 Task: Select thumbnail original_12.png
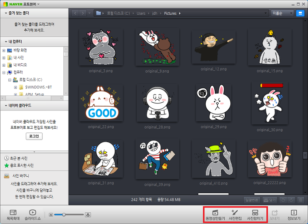pyautogui.click(x=213, y=46)
